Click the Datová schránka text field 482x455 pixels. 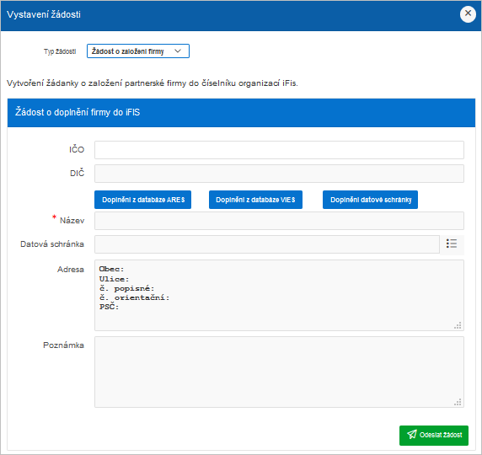coord(267,244)
